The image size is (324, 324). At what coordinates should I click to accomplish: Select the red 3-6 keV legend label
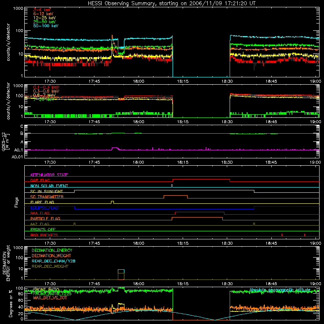point(42,10)
